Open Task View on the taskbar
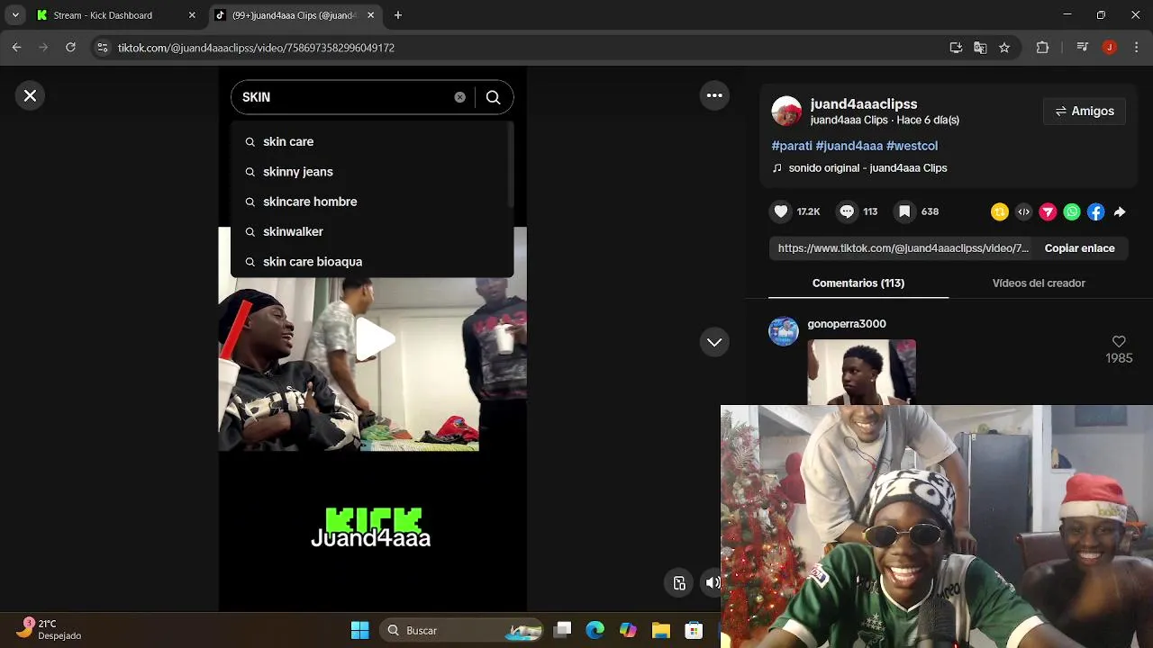1153x648 pixels. [x=563, y=630]
